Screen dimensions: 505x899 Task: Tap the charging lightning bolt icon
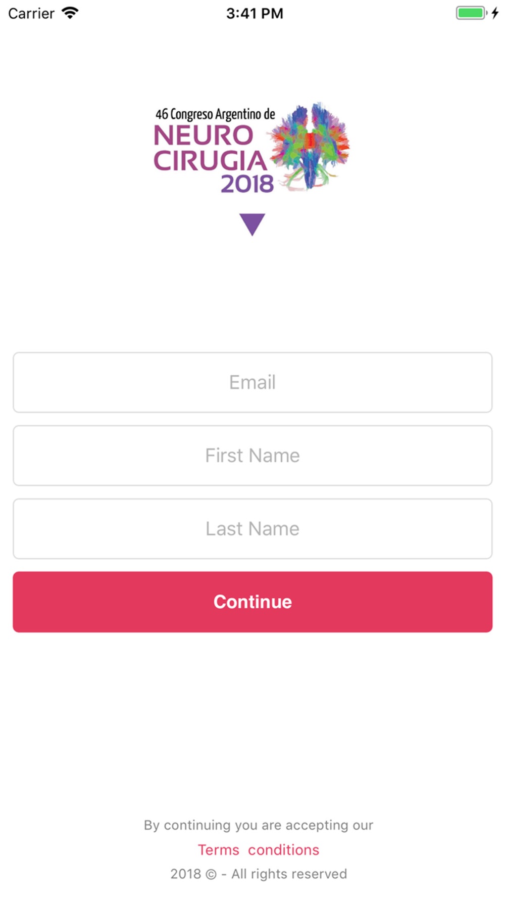pyautogui.click(x=495, y=13)
